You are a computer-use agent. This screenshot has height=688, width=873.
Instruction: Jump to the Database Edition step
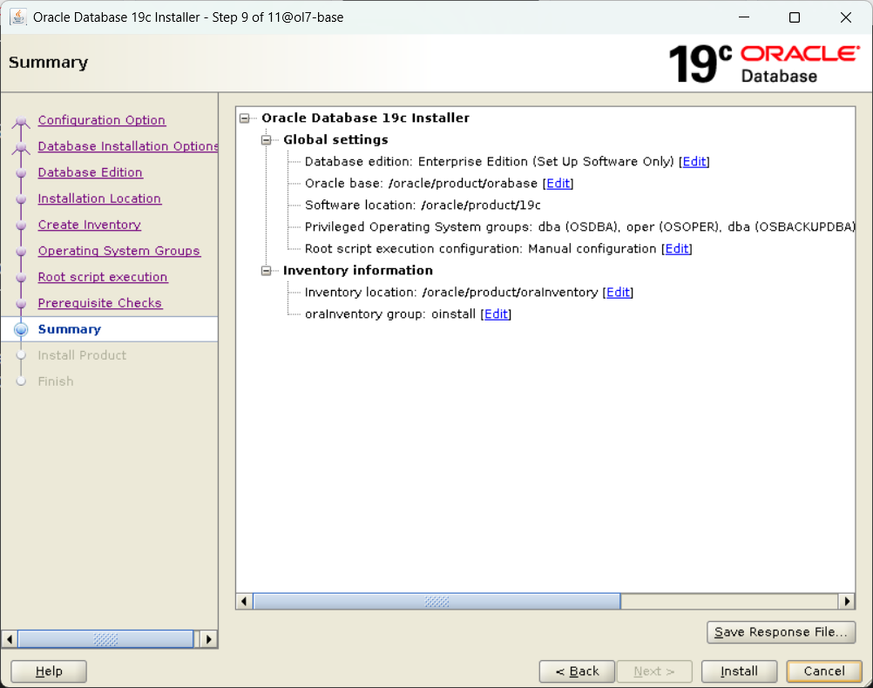click(x=91, y=172)
